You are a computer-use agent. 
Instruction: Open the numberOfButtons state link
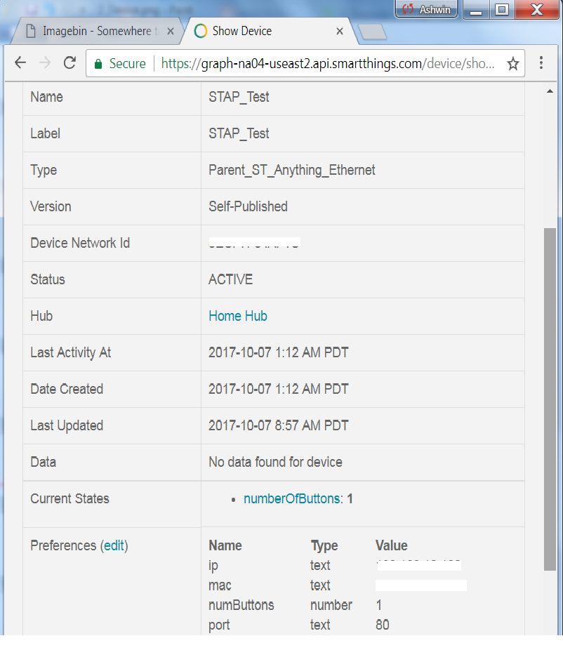click(292, 498)
